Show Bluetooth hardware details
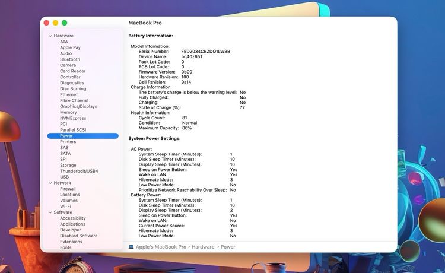Screen dimensions: 445x273 [x=70, y=59]
